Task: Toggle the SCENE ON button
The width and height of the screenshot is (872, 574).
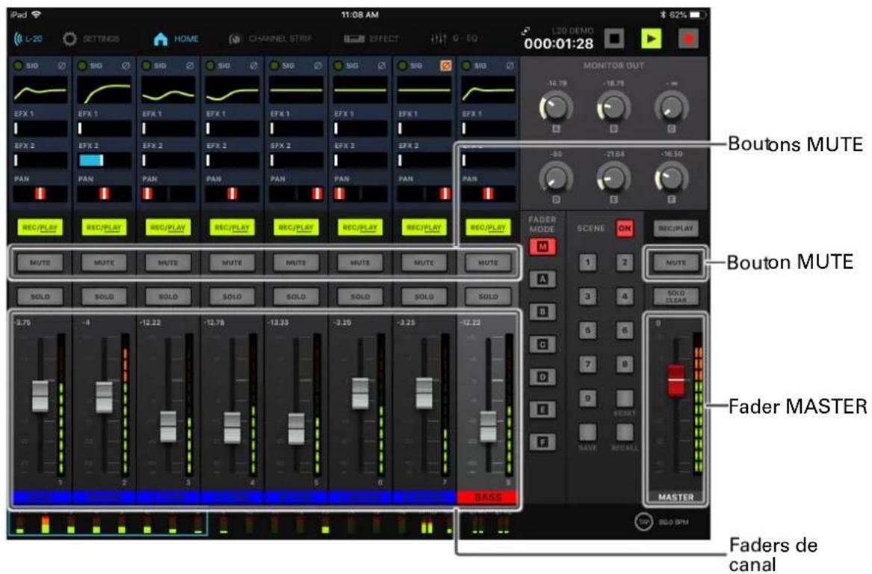Action: [625, 228]
